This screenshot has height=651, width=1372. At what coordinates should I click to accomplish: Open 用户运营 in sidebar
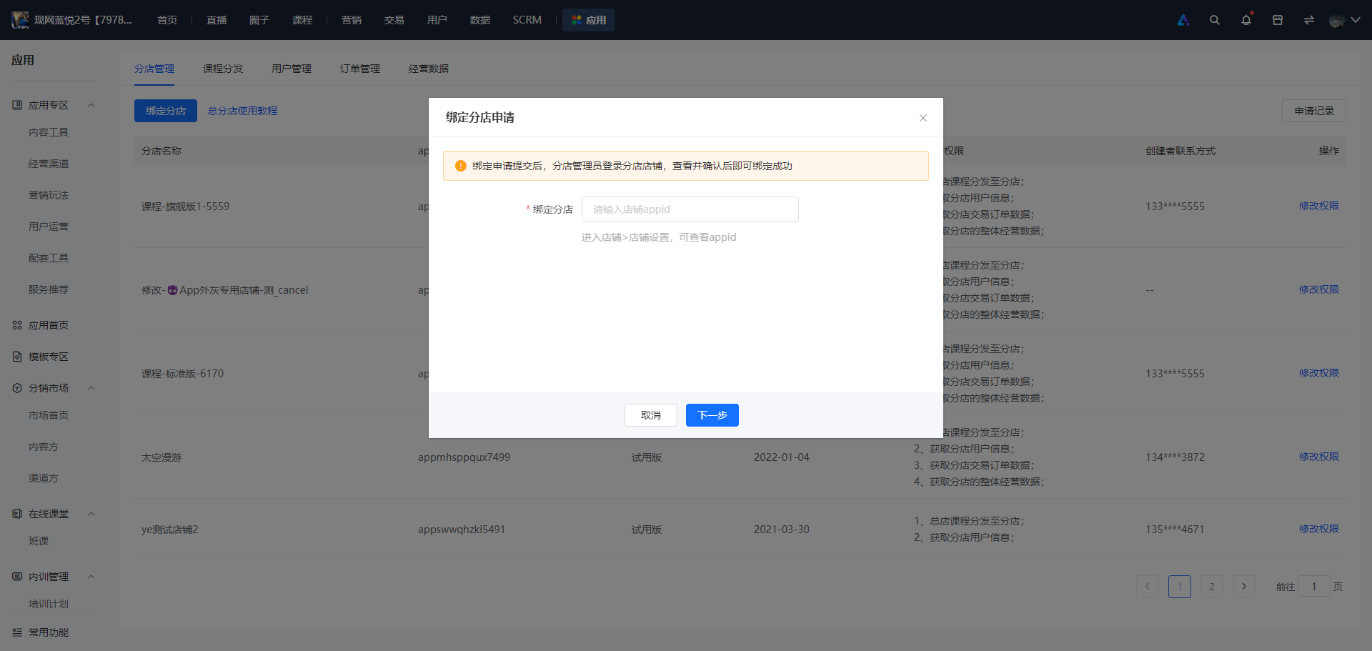coord(49,227)
